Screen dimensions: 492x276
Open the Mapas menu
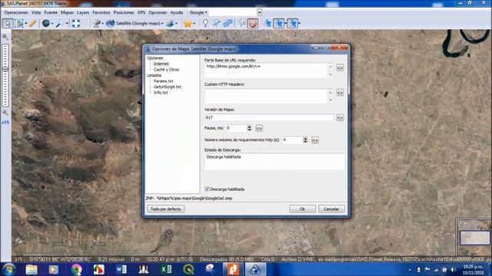click(67, 12)
